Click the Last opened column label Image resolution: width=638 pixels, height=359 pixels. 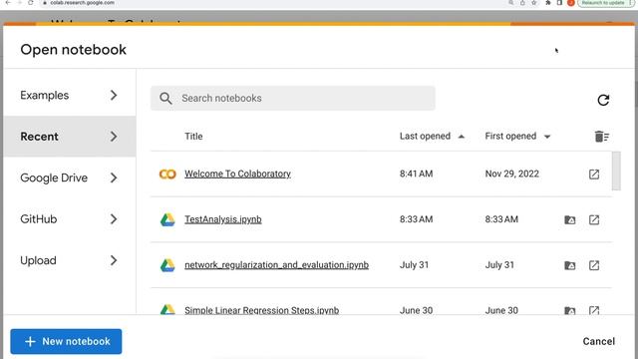pos(425,136)
